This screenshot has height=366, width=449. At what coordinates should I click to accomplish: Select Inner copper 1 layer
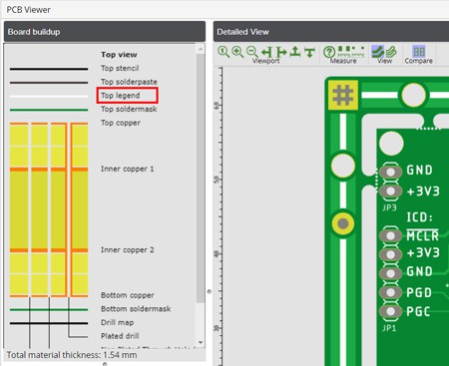pos(128,169)
